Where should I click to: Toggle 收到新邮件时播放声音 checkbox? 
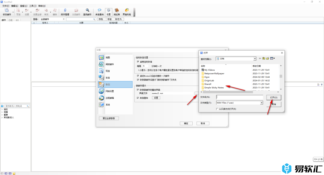(x=138, y=90)
